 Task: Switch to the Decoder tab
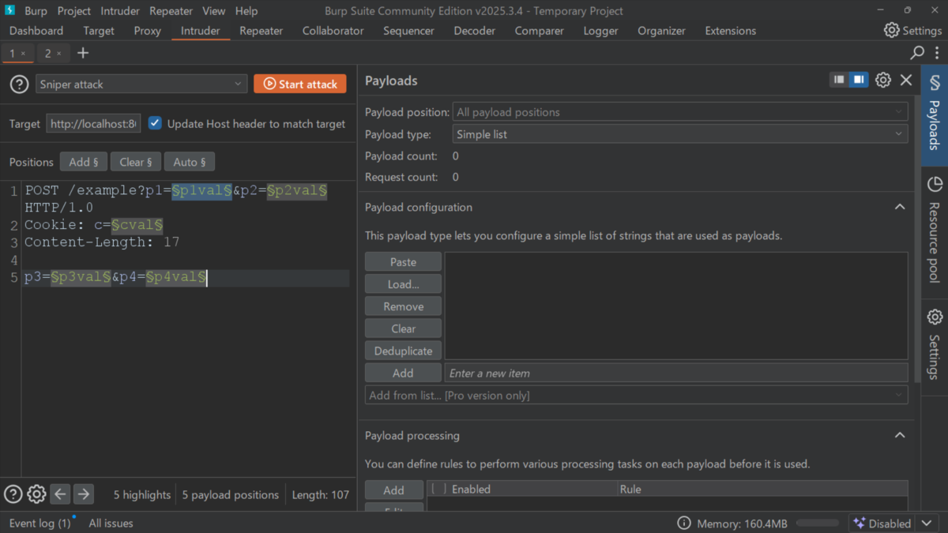click(x=475, y=31)
